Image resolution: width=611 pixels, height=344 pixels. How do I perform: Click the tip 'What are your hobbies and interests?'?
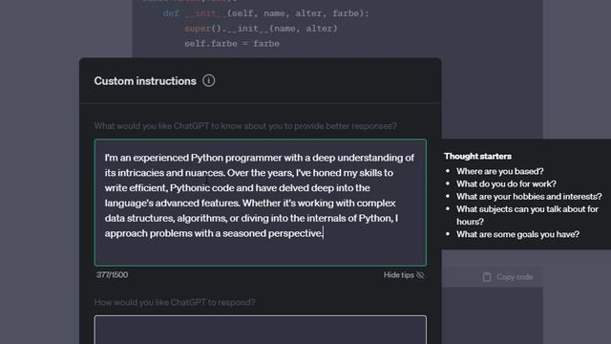[x=529, y=196]
